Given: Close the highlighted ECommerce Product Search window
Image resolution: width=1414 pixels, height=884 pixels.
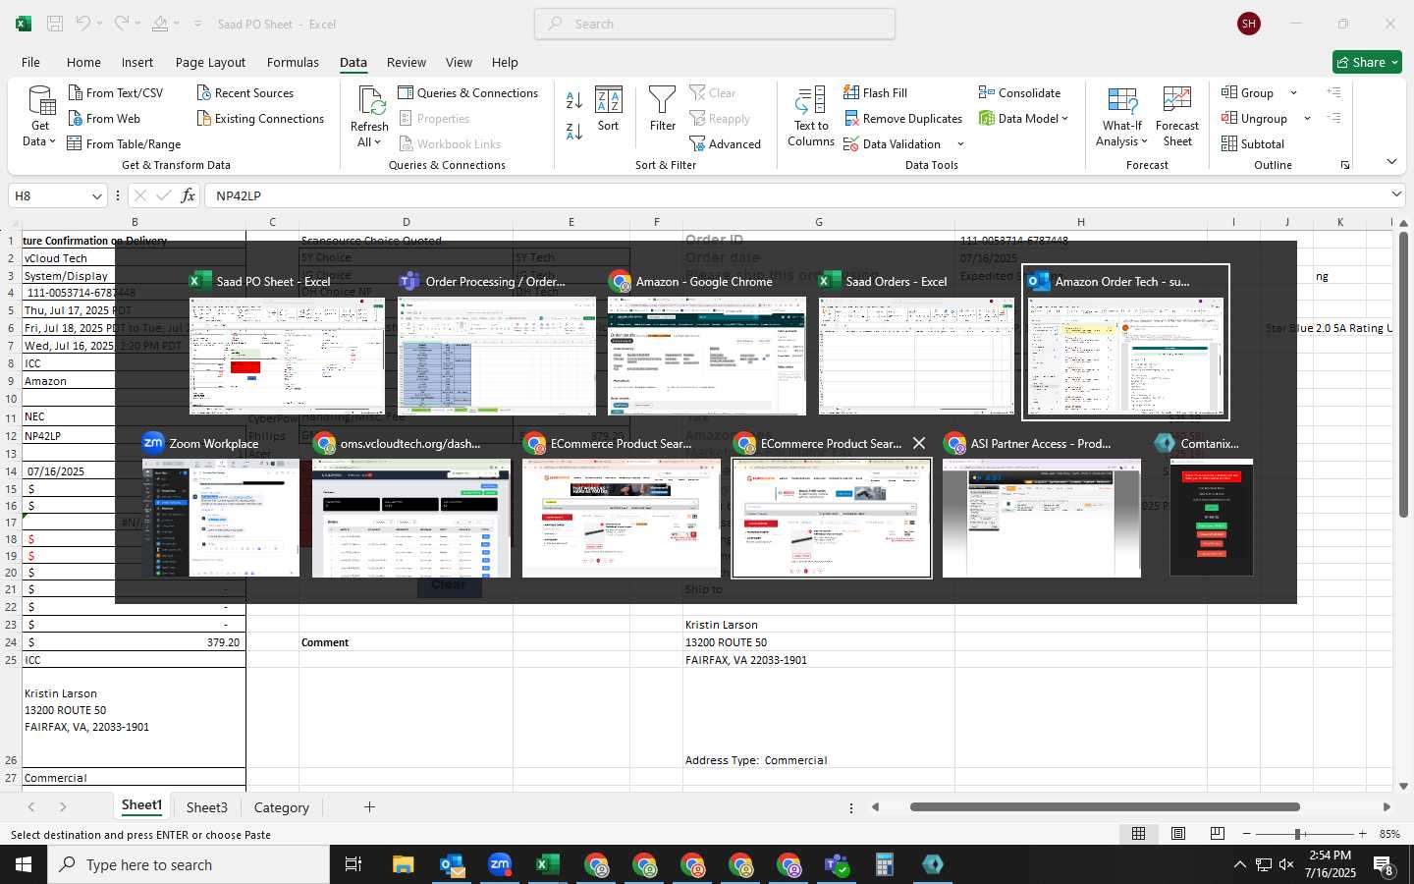Looking at the screenshot, I should 919,443.
